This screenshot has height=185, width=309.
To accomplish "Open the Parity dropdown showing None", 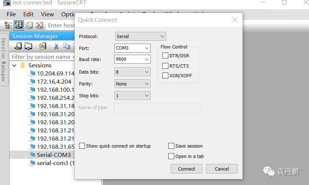I will 133,84.
